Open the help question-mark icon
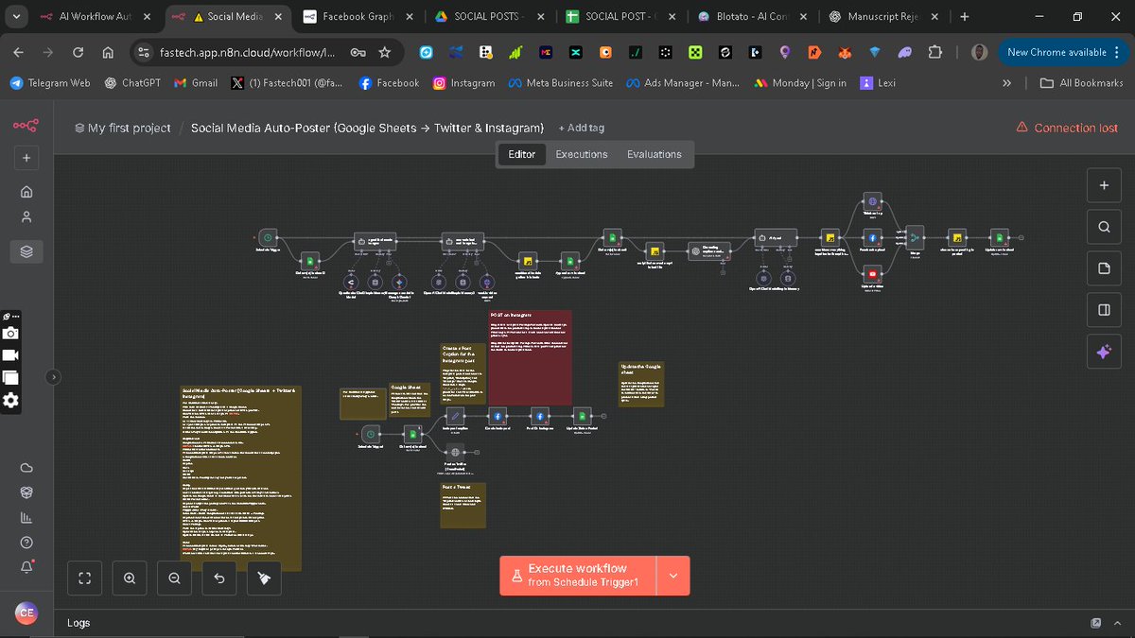This screenshot has width=1135, height=638. pos(26,542)
